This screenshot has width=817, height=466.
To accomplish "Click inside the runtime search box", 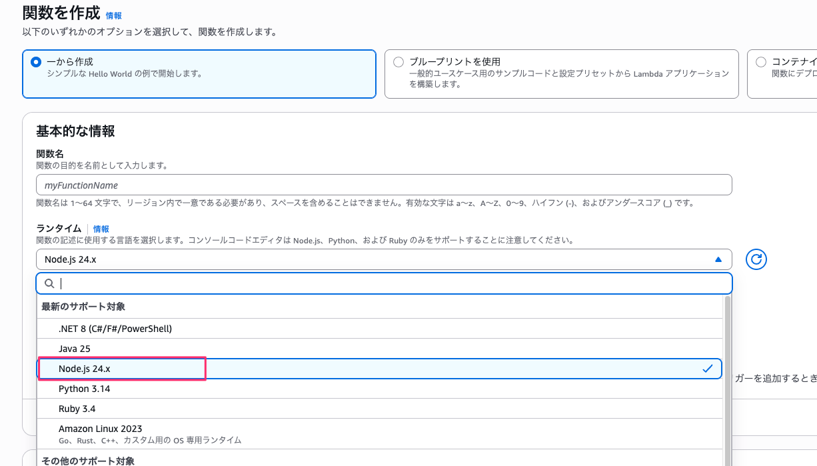I will [267, 283].
